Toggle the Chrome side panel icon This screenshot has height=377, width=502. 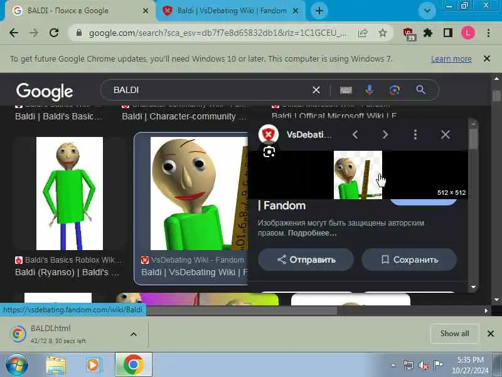point(447,33)
